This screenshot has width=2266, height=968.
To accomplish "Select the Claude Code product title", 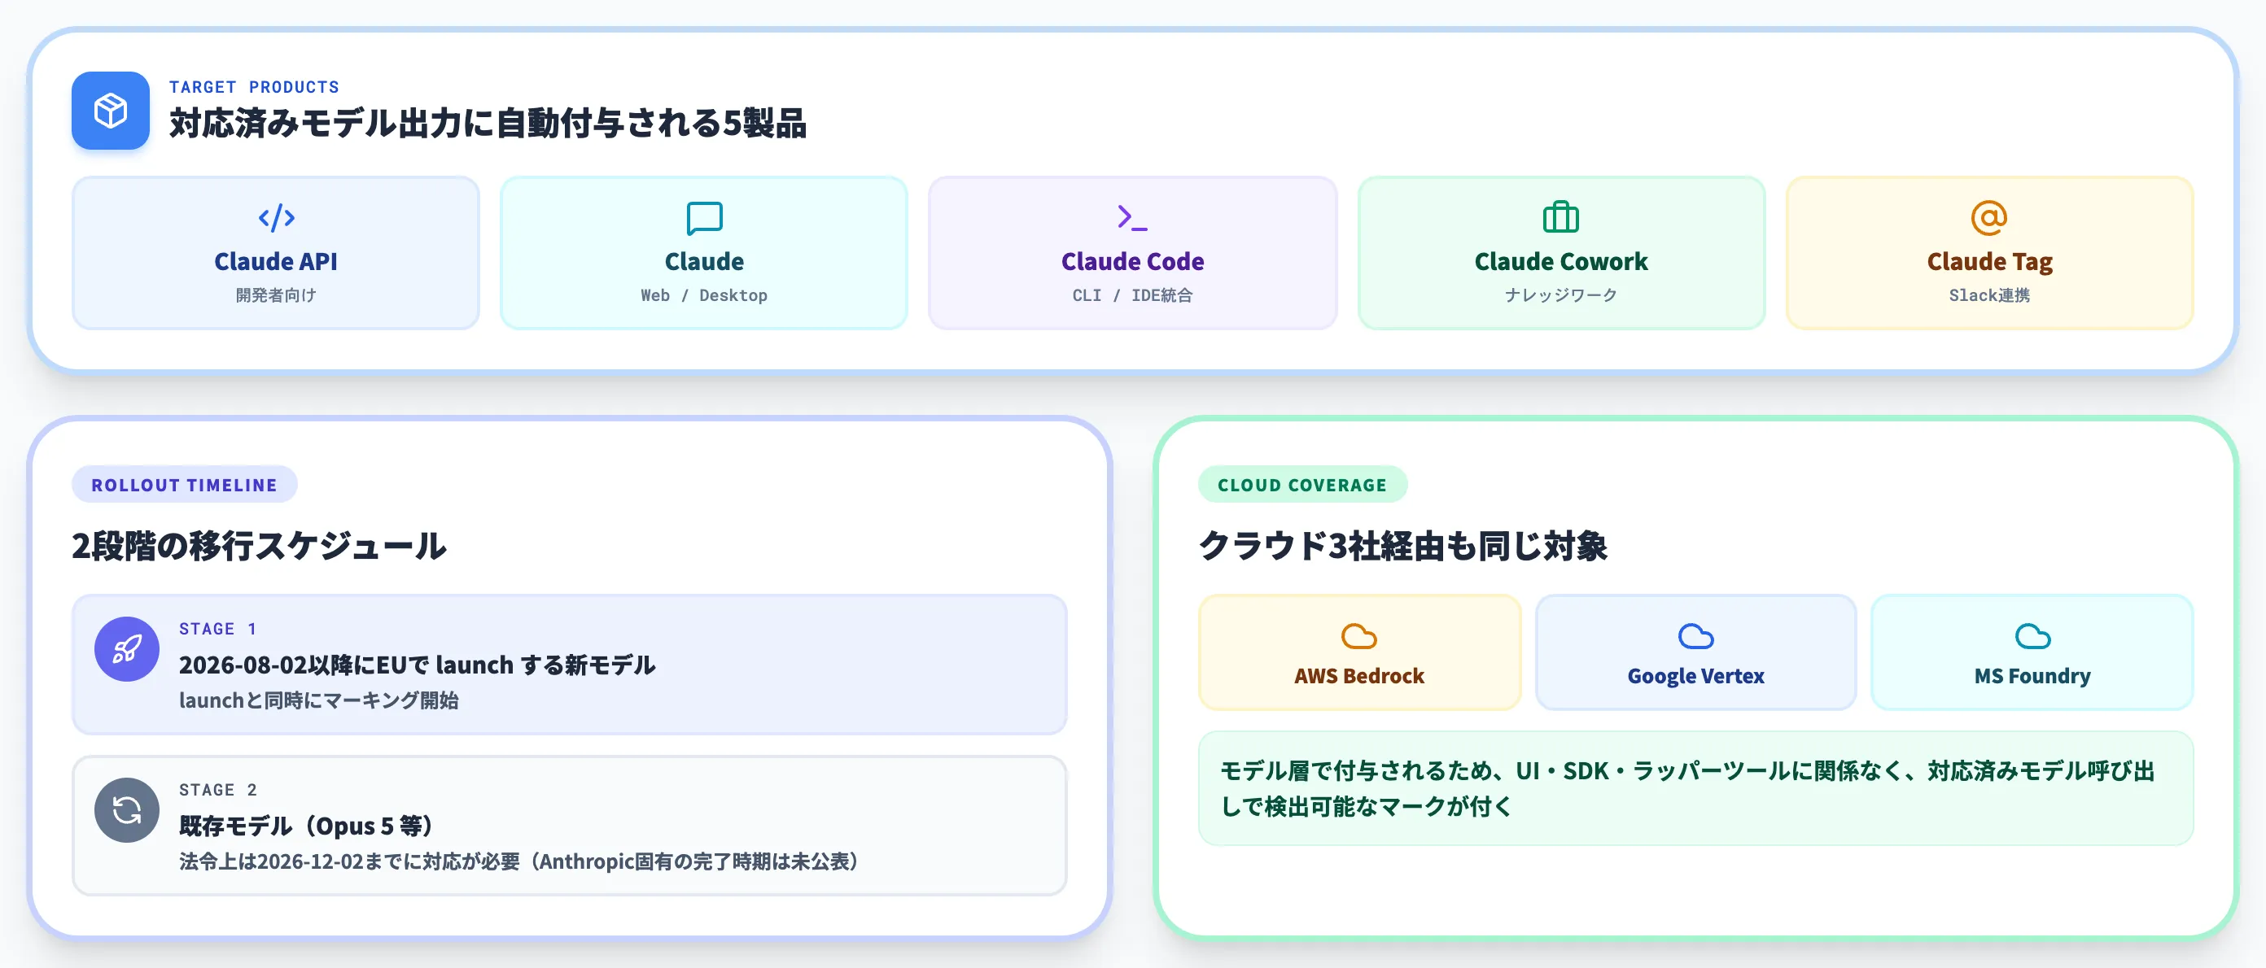I will point(1132,261).
